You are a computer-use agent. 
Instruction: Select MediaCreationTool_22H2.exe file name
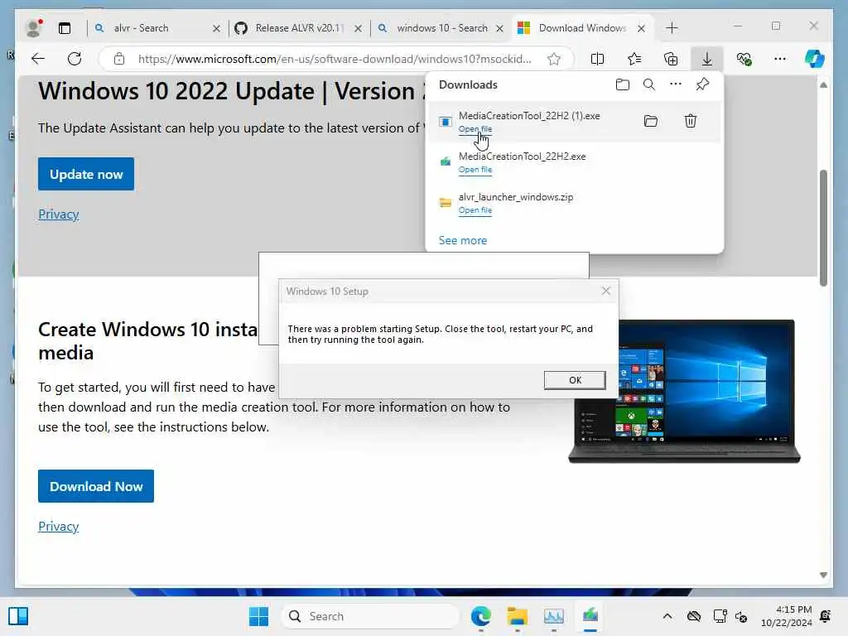[x=522, y=157]
